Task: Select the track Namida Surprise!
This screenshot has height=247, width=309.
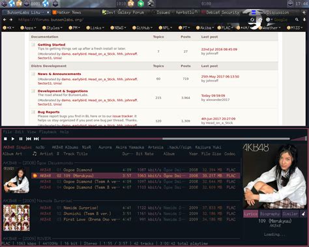Action: (136, 208)
